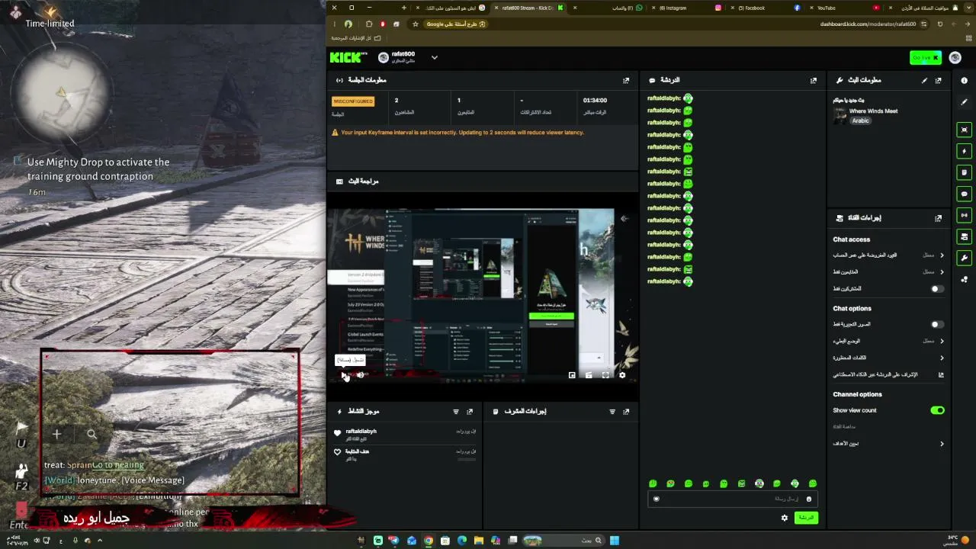Pop out the activity feed panel
976x549 pixels.
click(470, 412)
